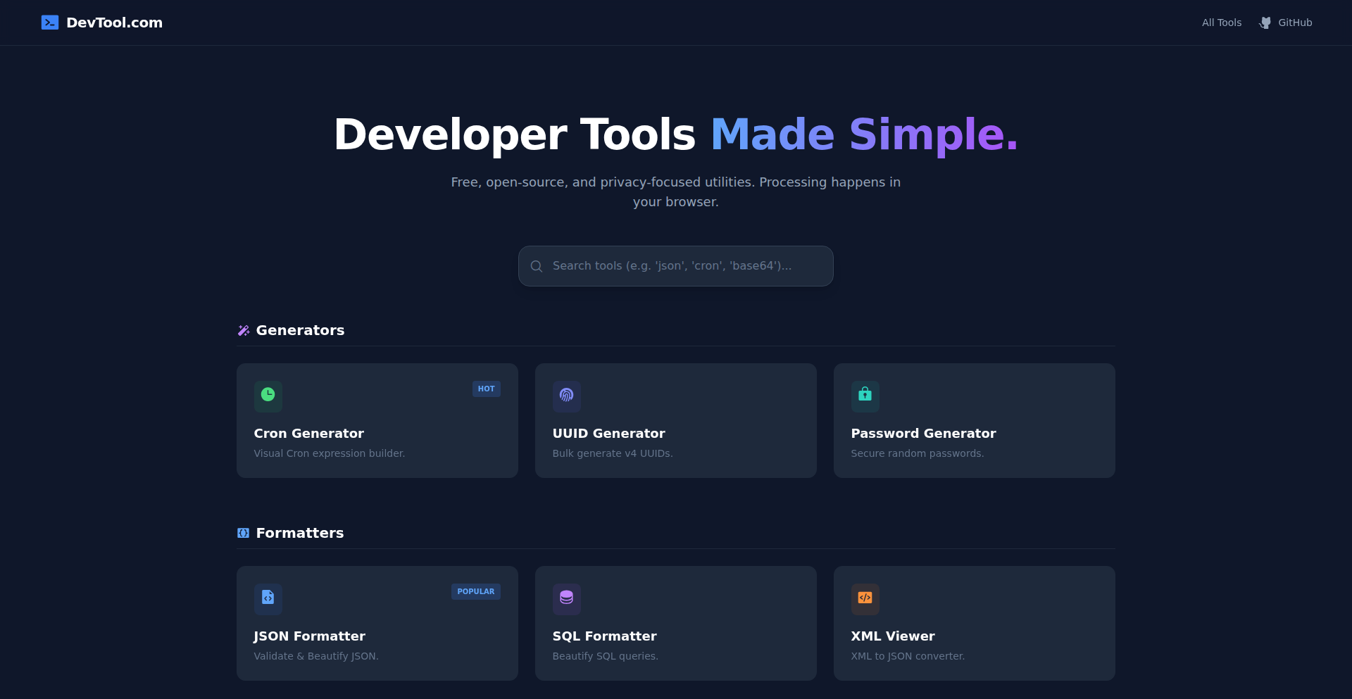The width and height of the screenshot is (1352, 699).
Task: Click 'Bulk generate v4 UUIDs.' description
Action: (613, 453)
